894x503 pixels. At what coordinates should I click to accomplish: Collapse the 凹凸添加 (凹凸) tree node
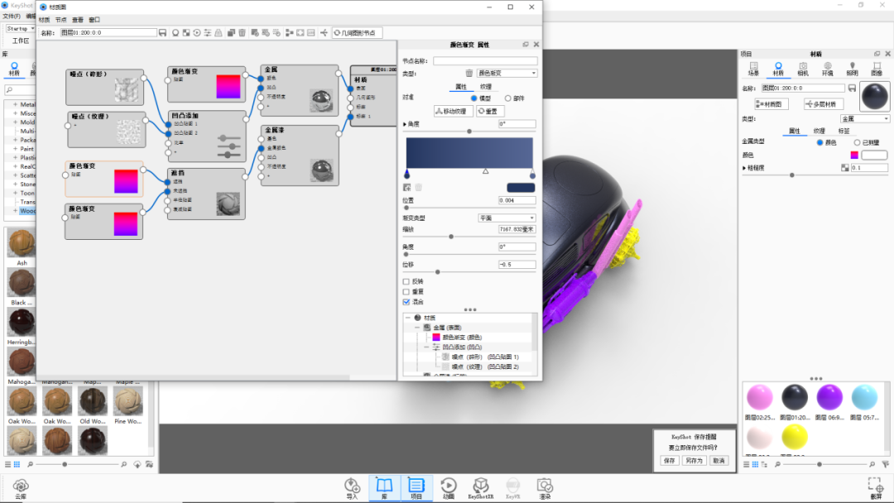pyautogui.click(x=426, y=347)
